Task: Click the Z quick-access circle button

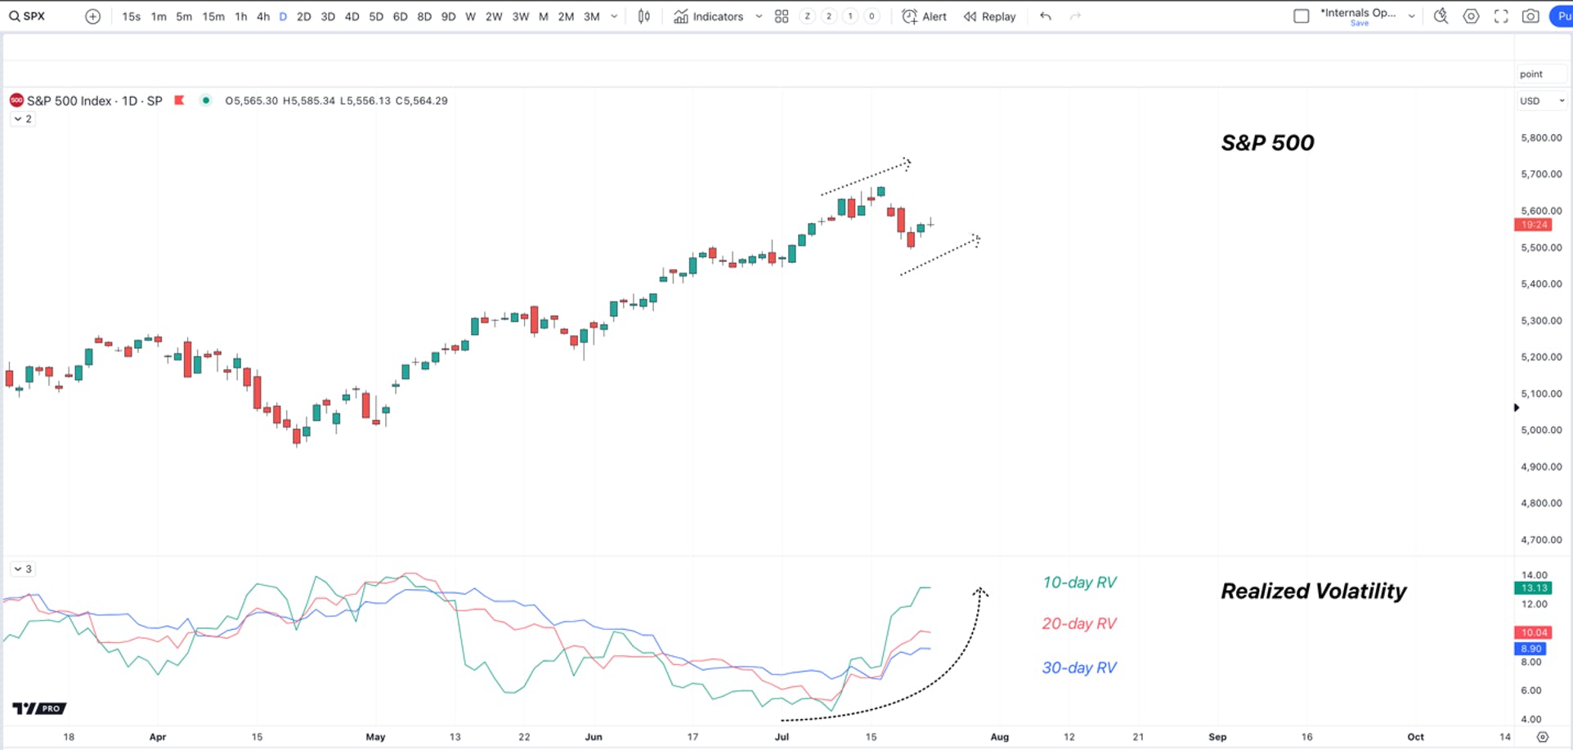Action: tap(808, 16)
